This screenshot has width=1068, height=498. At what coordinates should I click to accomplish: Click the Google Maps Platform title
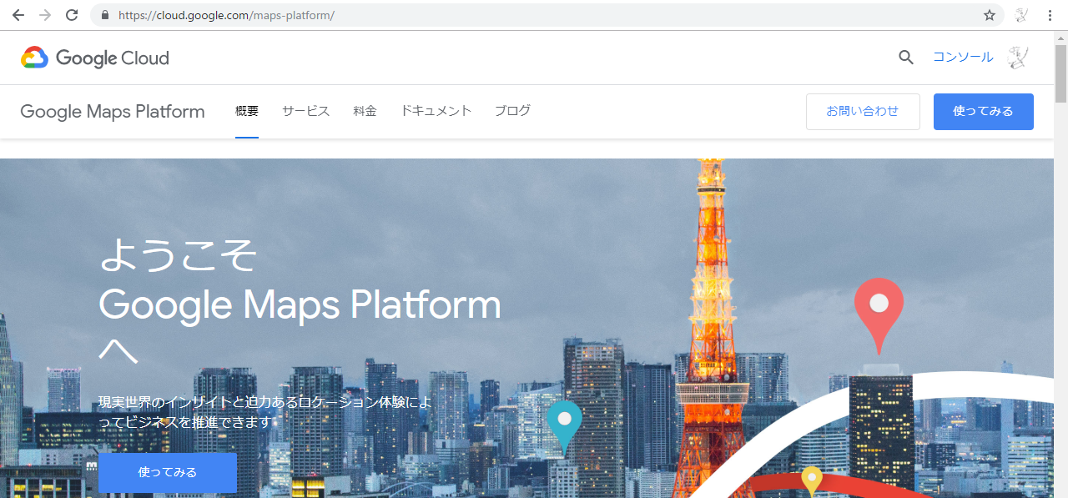[113, 111]
